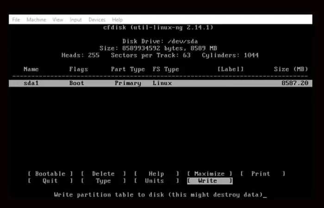Image resolution: width=324 pixels, height=208 pixels.
Task: Click the Write partition table warning message
Action: click(x=158, y=195)
